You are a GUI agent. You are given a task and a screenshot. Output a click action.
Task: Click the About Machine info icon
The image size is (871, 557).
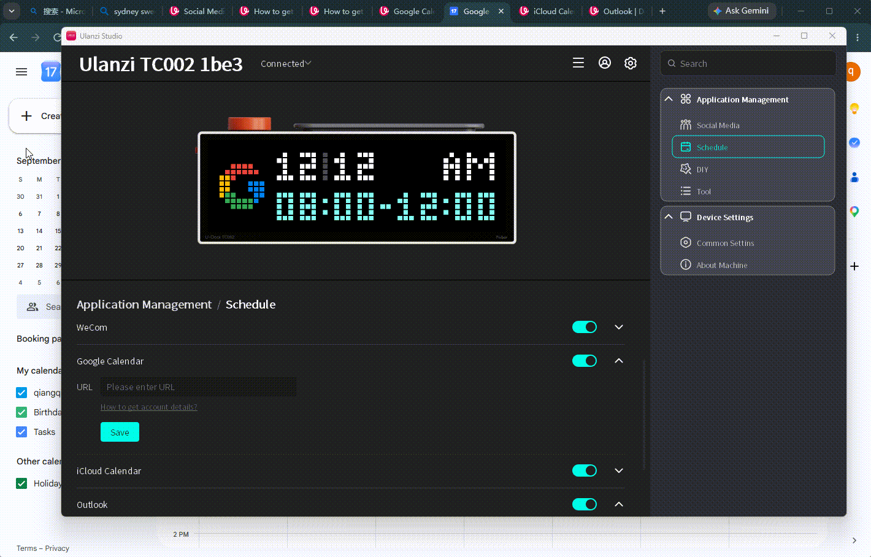(686, 265)
